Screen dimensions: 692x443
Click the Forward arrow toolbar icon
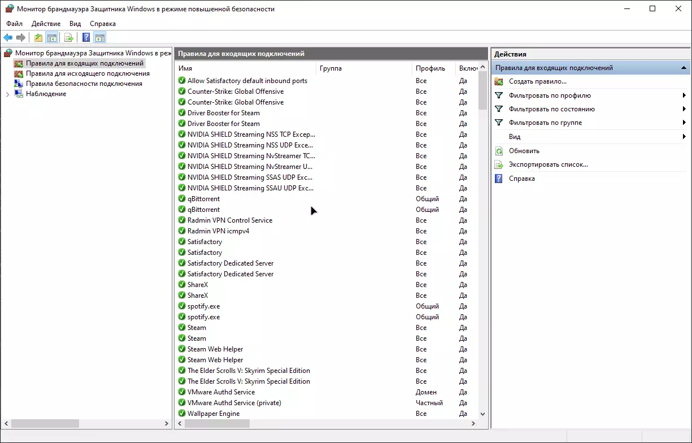[x=21, y=38]
